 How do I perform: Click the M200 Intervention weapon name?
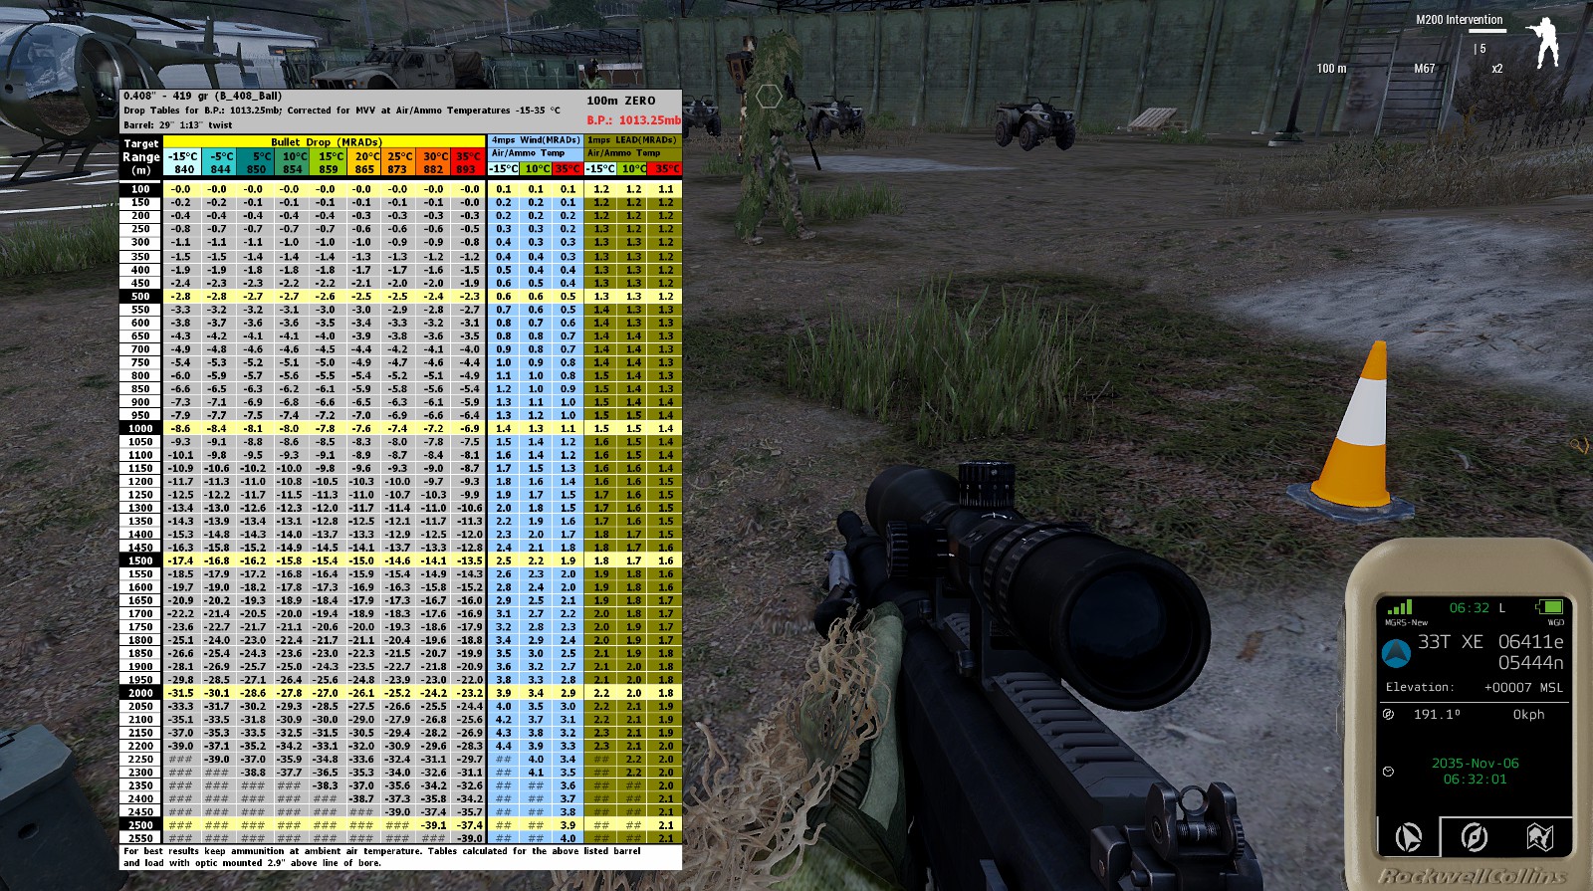pos(1459,20)
